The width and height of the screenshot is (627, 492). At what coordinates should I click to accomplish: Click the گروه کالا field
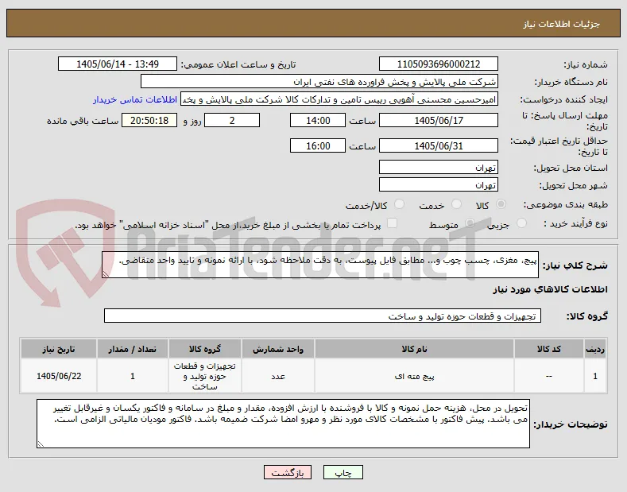(323, 316)
